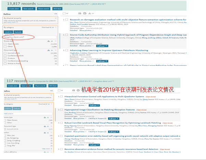
Task: Open Access type chart icon in 13,817 records view
Action: pyautogui.click(x=49, y=41)
